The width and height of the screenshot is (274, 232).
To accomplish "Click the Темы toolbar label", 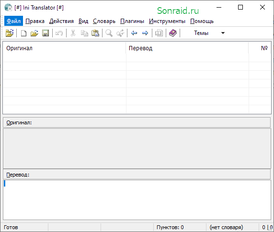I will [x=201, y=33].
